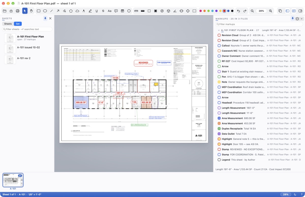The height and width of the screenshot is (197, 305).
Task: Pick the black color swatch
Action: pos(232,11)
